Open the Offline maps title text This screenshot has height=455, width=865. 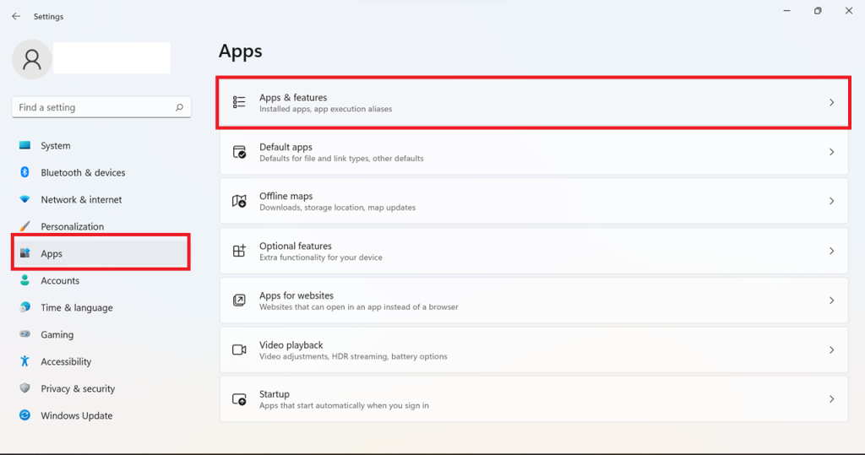coord(286,197)
